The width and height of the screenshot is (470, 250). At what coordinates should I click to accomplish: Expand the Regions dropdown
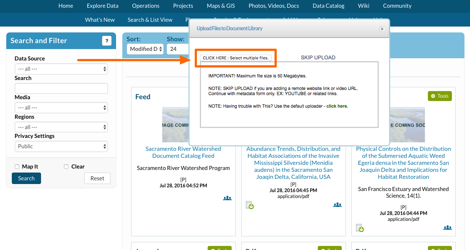(61, 127)
